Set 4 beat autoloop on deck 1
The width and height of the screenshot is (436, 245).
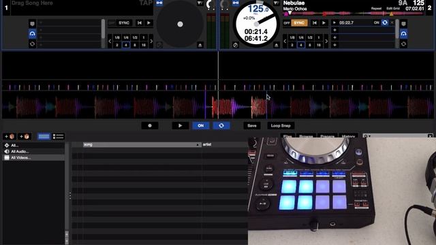(x=126, y=45)
